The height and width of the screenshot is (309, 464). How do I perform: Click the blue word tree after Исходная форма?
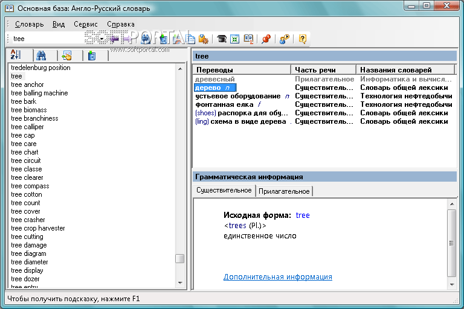(x=303, y=215)
